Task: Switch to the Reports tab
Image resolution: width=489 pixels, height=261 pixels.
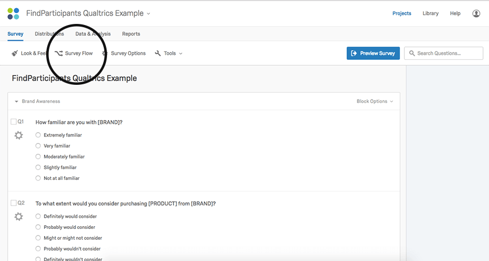Action: (x=131, y=34)
